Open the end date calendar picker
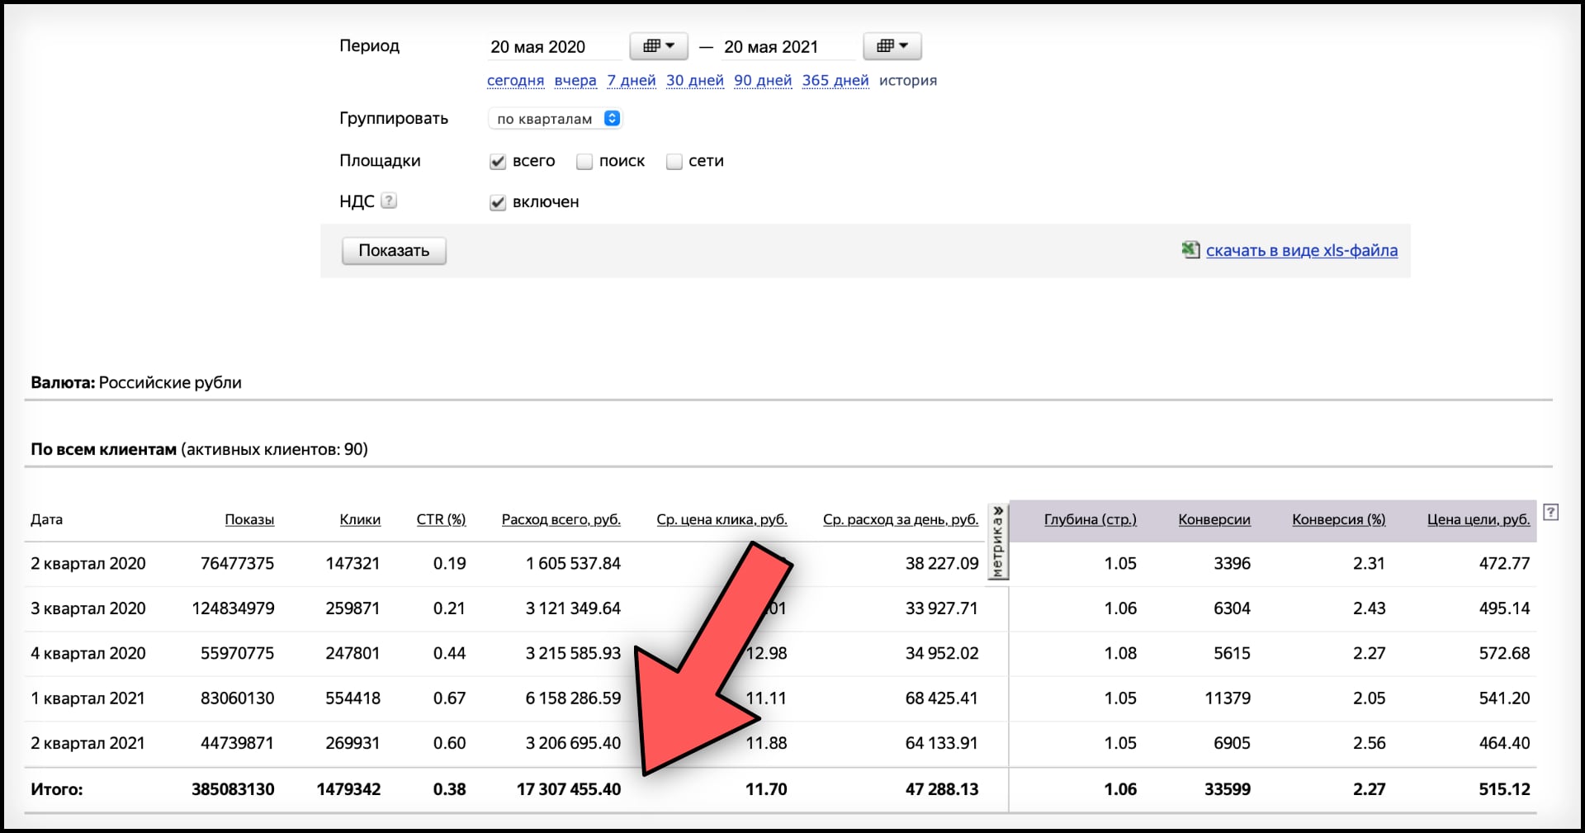 click(x=892, y=46)
